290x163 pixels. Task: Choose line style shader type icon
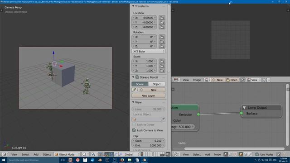[x=250, y=154]
